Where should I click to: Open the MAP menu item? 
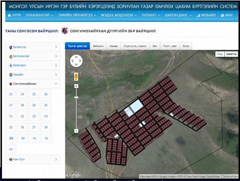click(x=227, y=15)
